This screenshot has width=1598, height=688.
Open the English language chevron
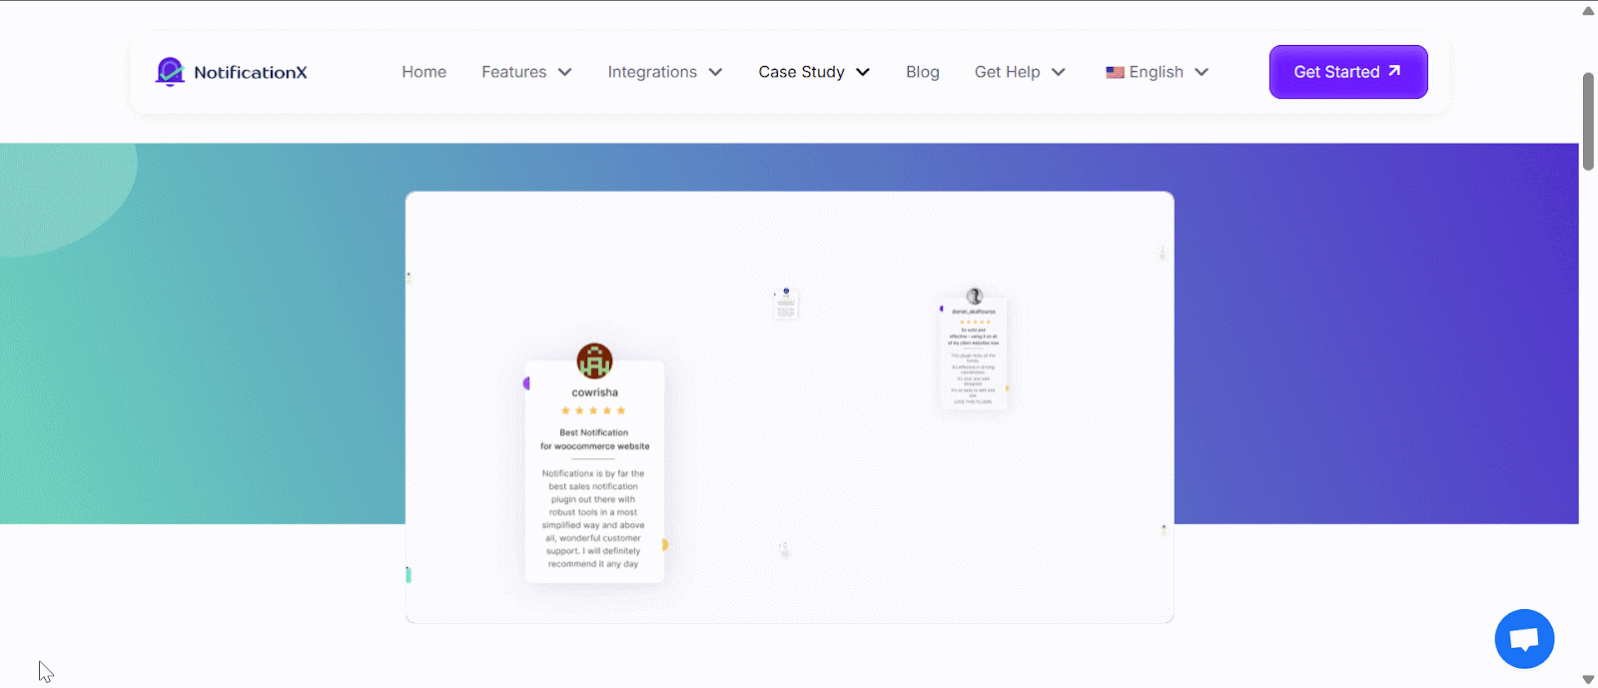coord(1201,73)
